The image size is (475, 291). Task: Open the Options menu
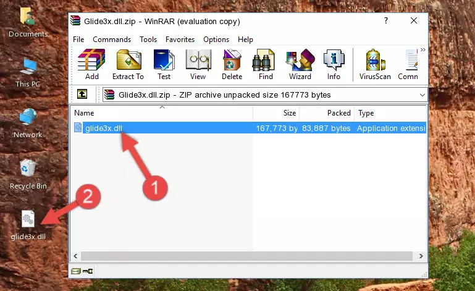[216, 40]
